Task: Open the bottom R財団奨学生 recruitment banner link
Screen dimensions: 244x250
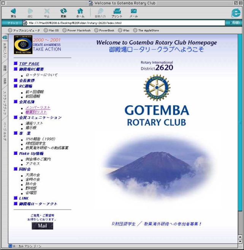Action: click(x=157, y=224)
